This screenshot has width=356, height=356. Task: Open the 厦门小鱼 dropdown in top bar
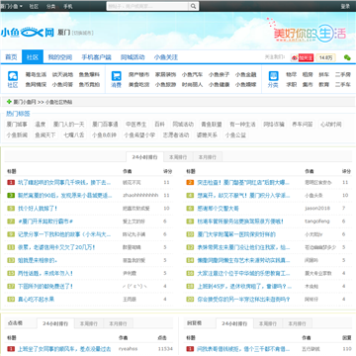coord(11,6)
